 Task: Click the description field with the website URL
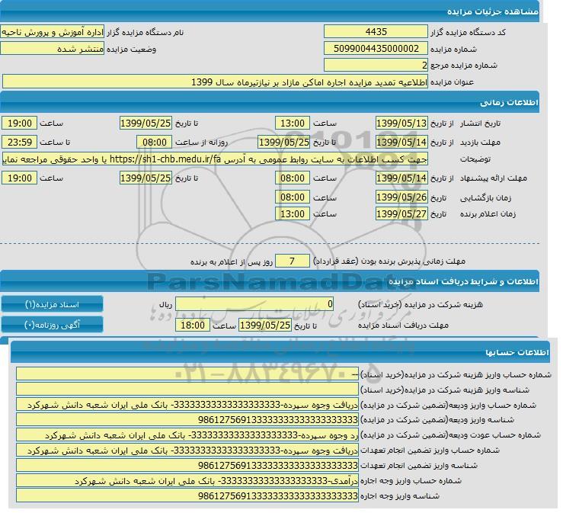click(215, 159)
